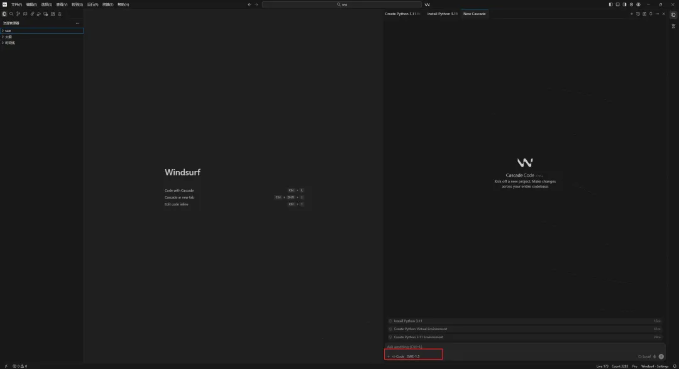Open Cascade panel more options ellipsis
The height and width of the screenshot is (369, 679).
tap(657, 14)
